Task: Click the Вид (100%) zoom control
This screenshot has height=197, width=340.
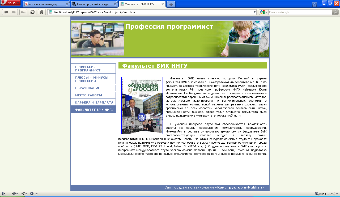Action: pyautogui.click(x=325, y=194)
